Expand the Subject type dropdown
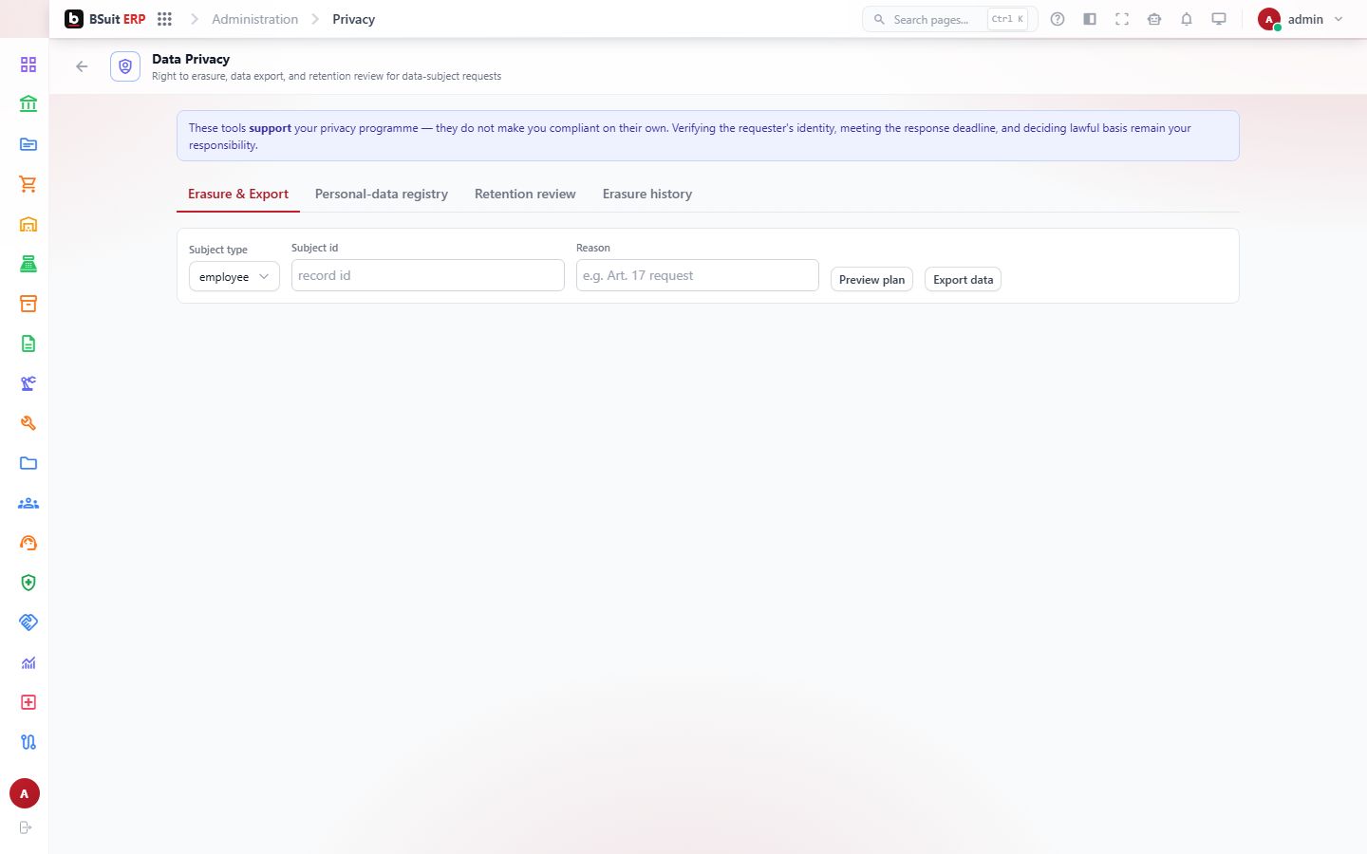This screenshot has height=854, width=1367. [x=234, y=276]
